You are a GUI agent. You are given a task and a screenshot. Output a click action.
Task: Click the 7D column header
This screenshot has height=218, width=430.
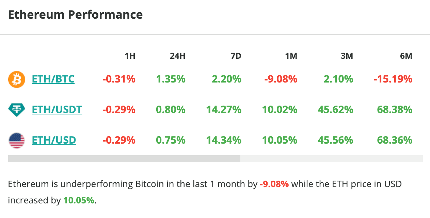[x=236, y=56]
